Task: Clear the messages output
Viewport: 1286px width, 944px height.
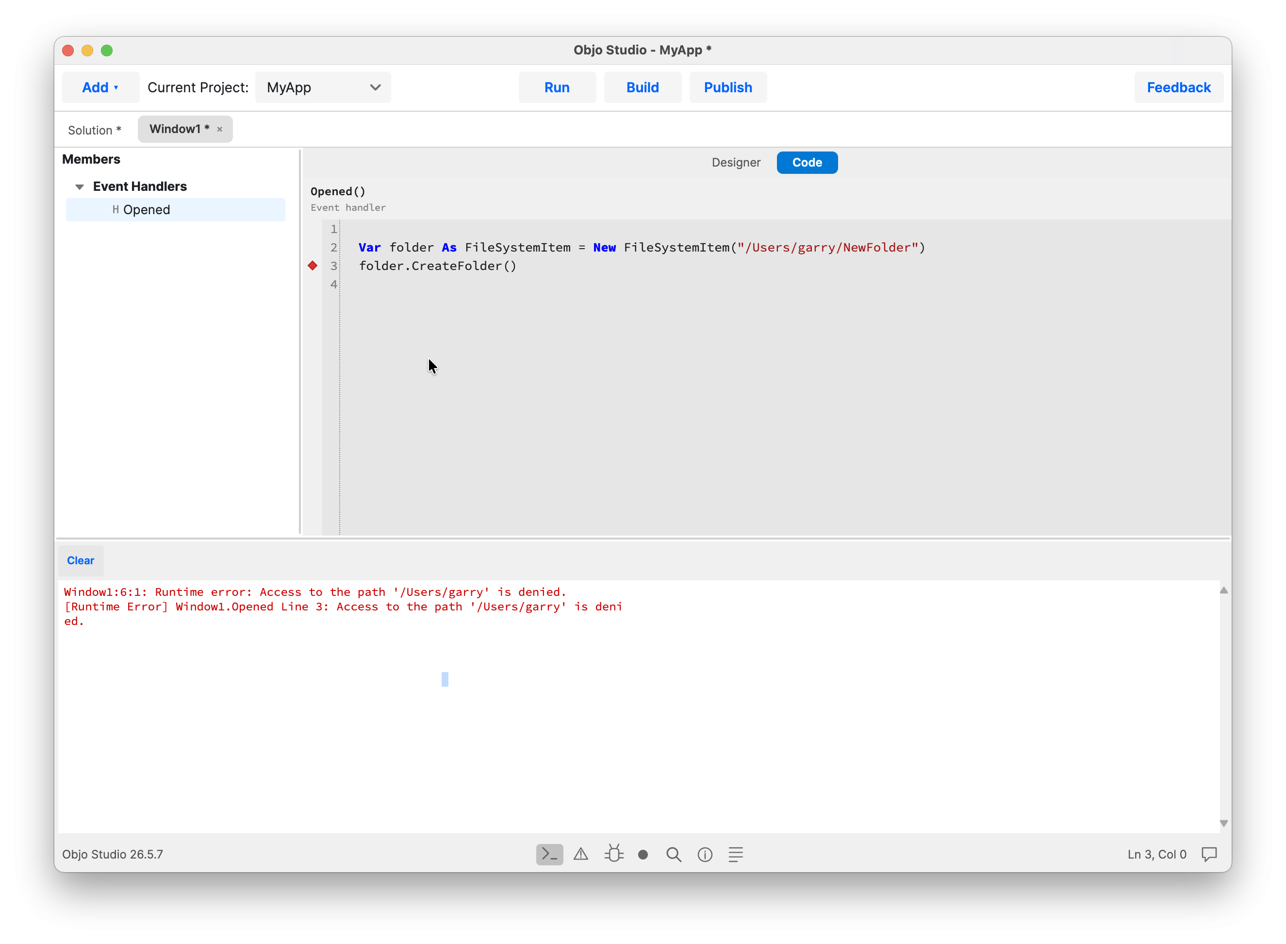Action: 81,560
